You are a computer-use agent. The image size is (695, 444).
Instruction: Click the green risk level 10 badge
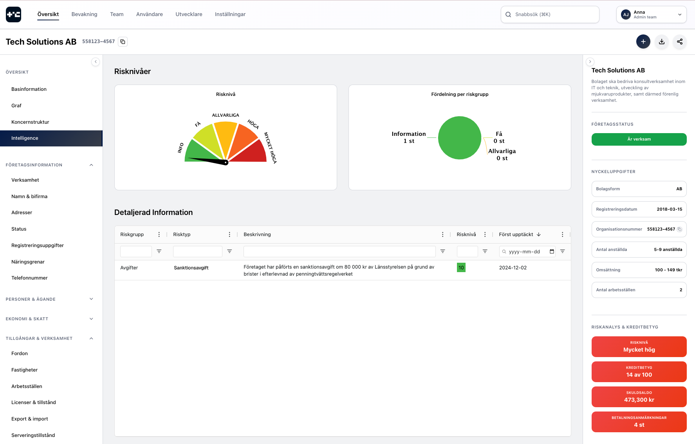point(461,268)
